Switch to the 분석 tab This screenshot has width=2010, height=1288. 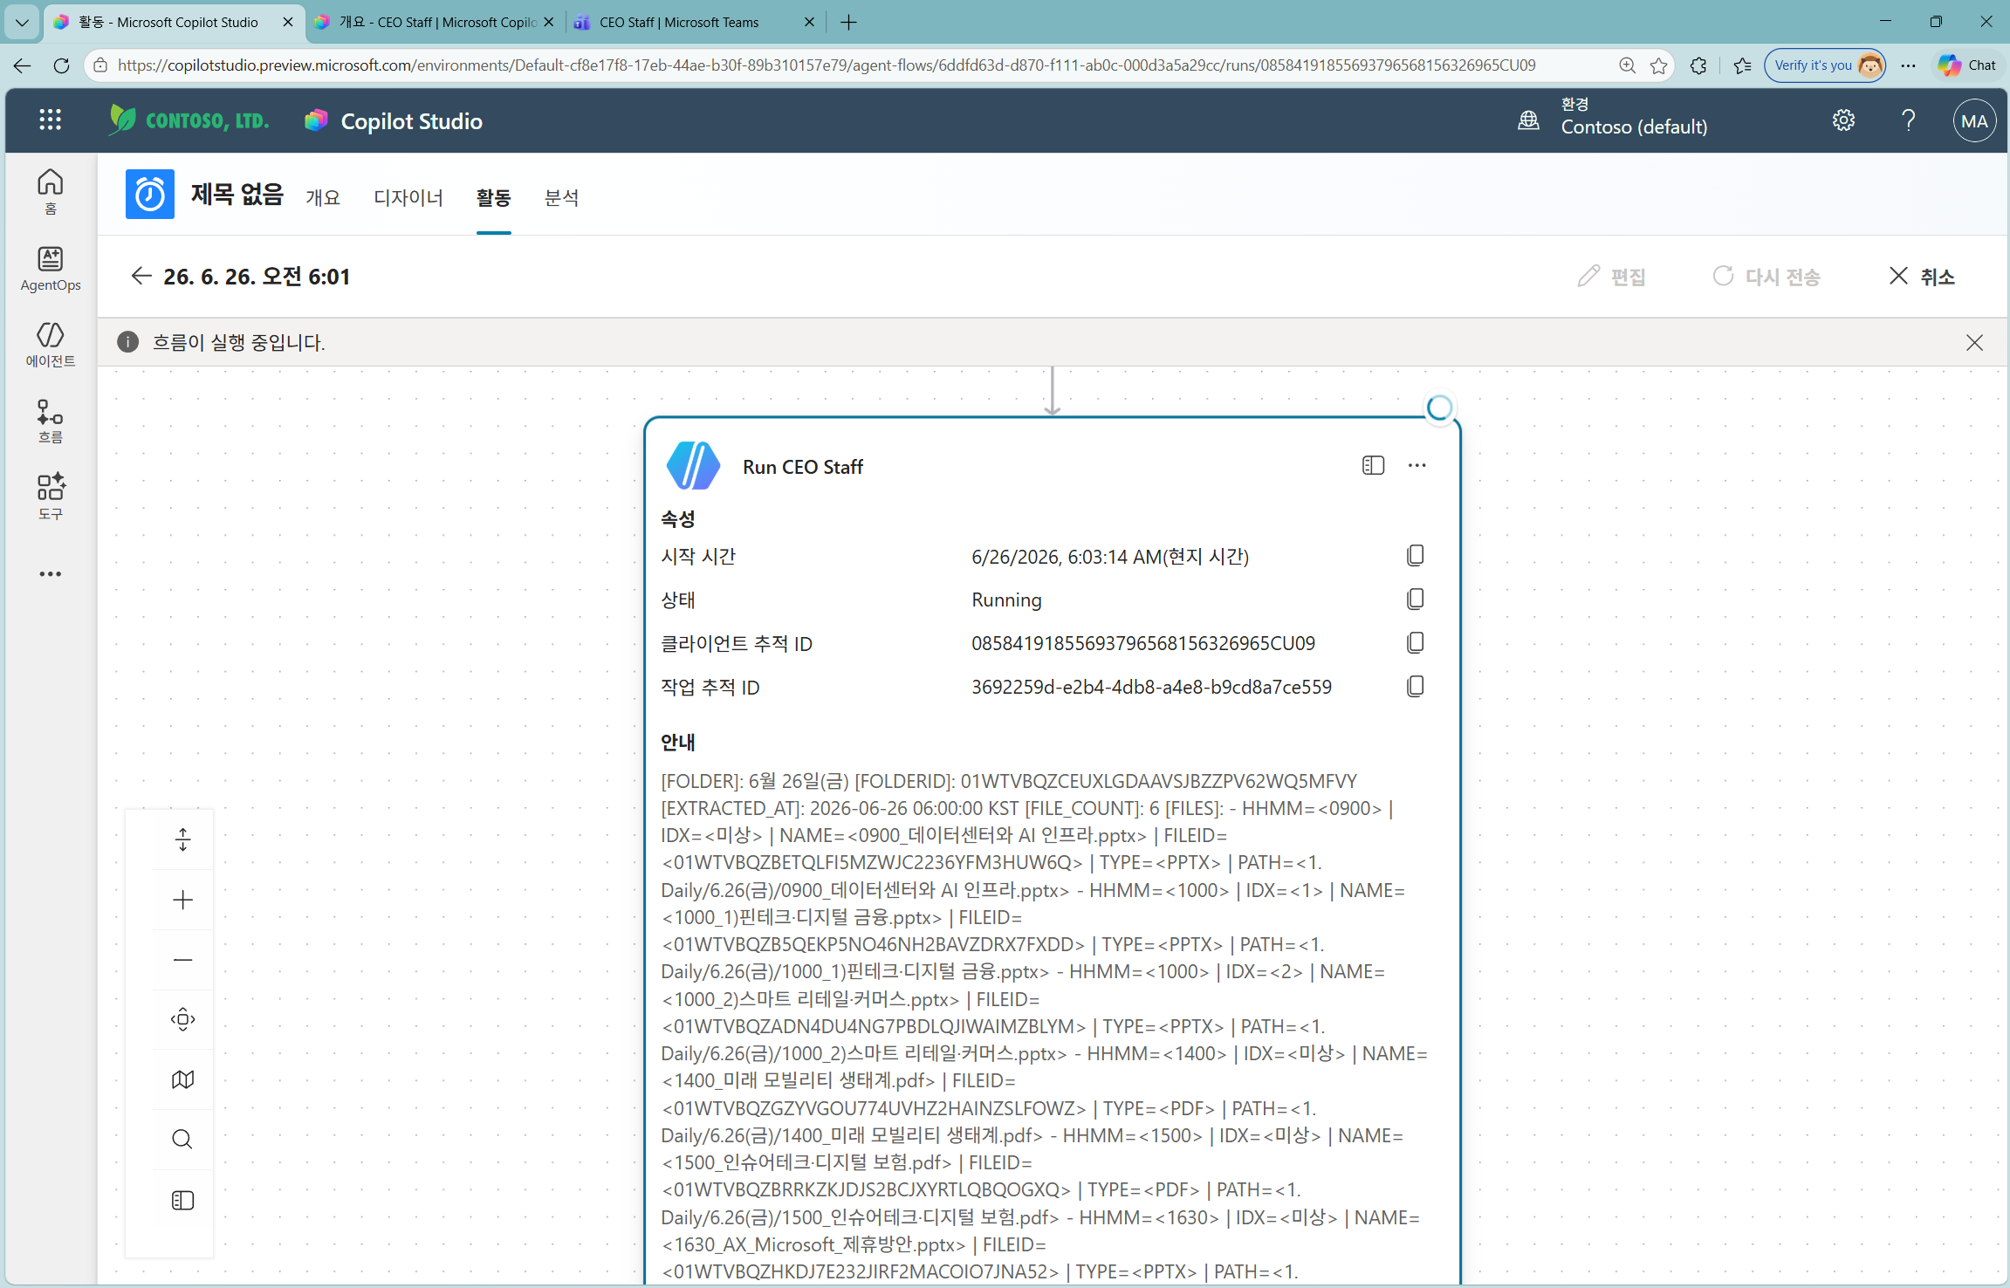click(561, 198)
